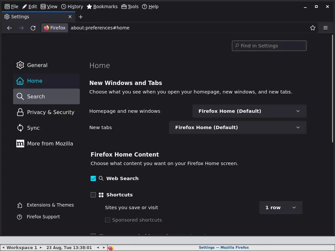The image size is (335, 251).
Task: Click the New Windows and Tabs heading
Action: (x=126, y=83)
